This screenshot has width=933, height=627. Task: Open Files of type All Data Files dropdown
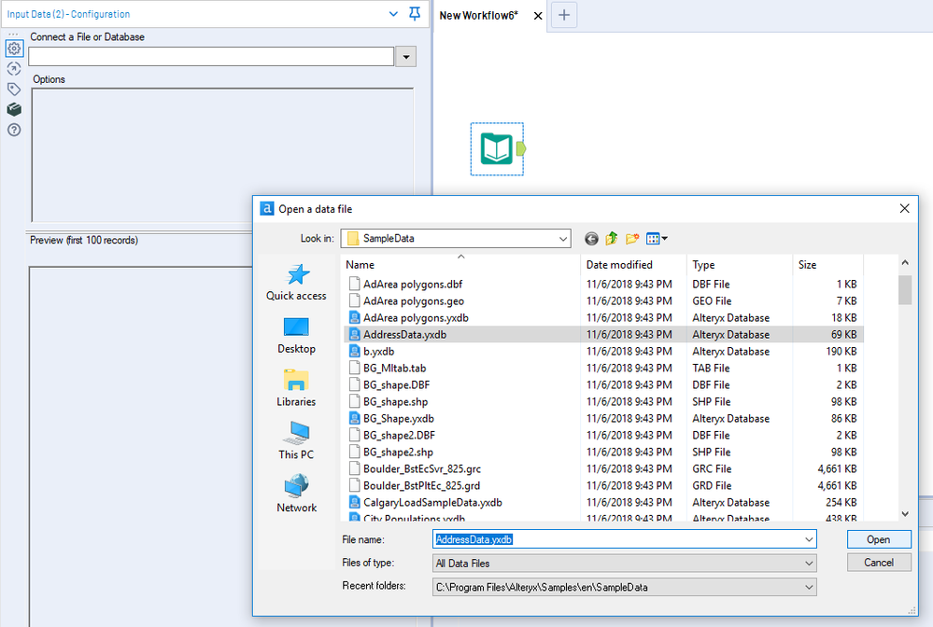tap(624, 563)
